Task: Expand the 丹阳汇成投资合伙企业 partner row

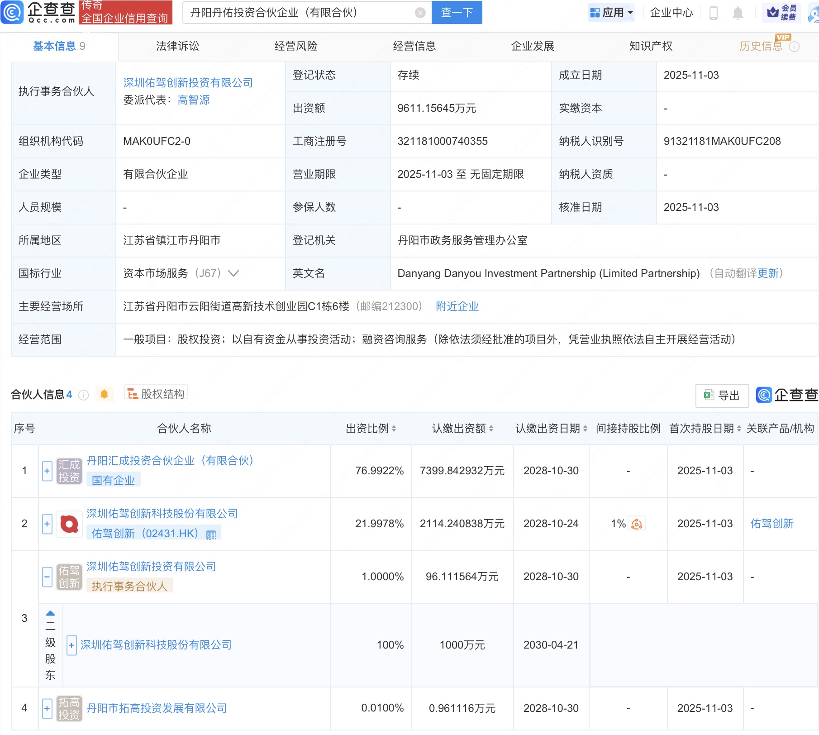Action: (x=47, y=471)
